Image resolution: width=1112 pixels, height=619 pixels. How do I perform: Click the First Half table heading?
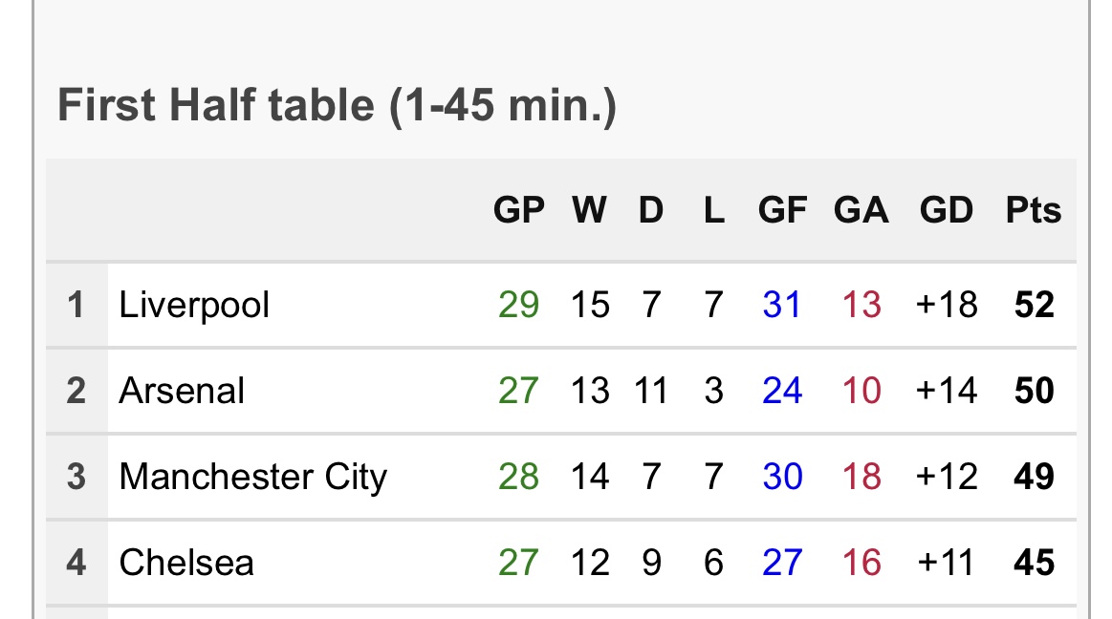(337, 105)
